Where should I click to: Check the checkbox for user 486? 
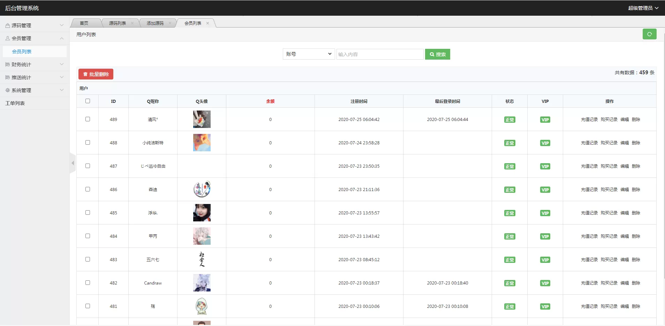[x=88, y=189]
